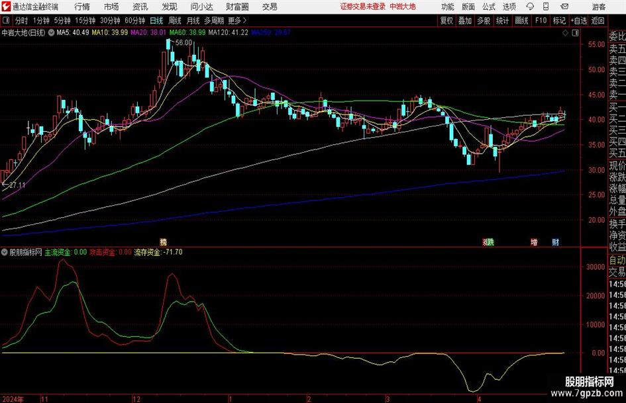Expand the 股朋指标网 indicator dropdown arrow
This screenshot has width=626, height=403.
(5, 252)
